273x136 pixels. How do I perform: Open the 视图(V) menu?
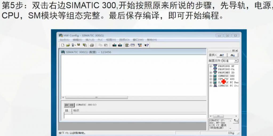(111, 40)
